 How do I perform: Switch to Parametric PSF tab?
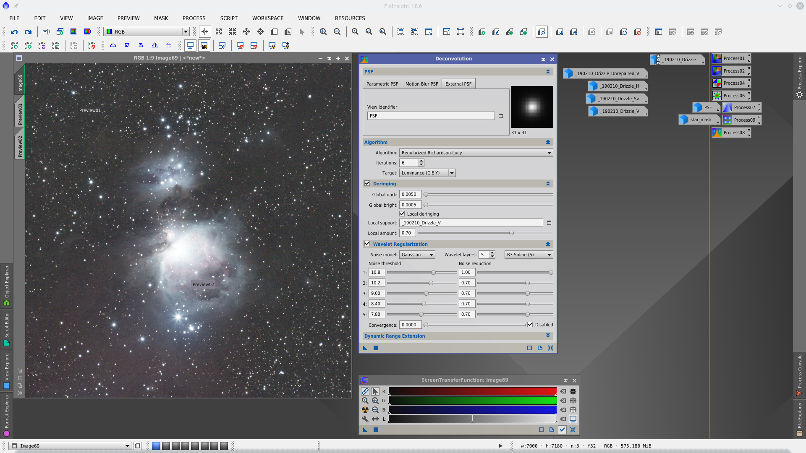(382, 84)
